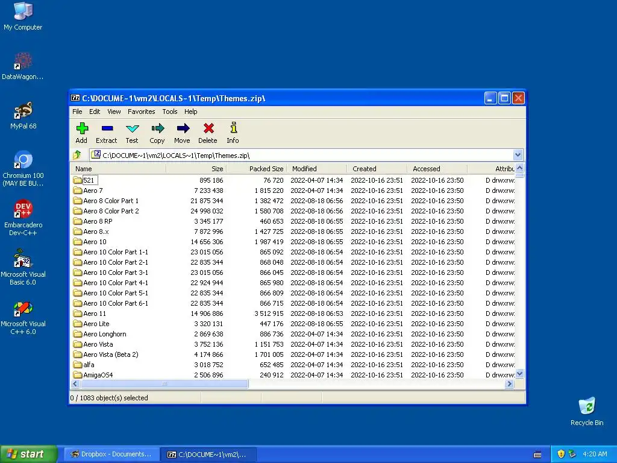Click the archive path address field
Viewport: 617px width, 463px height.
301,155
